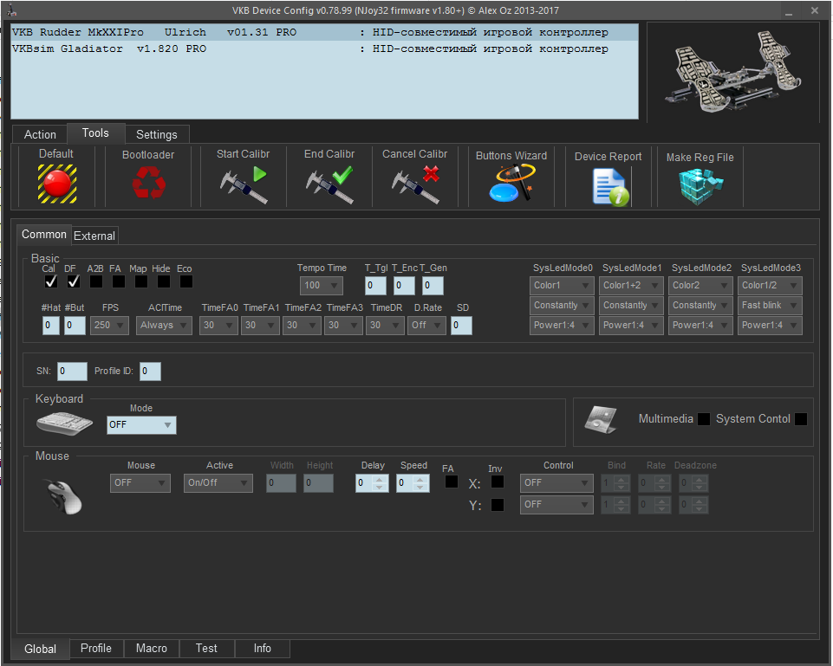Enable the Multimedia checkbox
833x666 pixels.
tap(703, 419)
